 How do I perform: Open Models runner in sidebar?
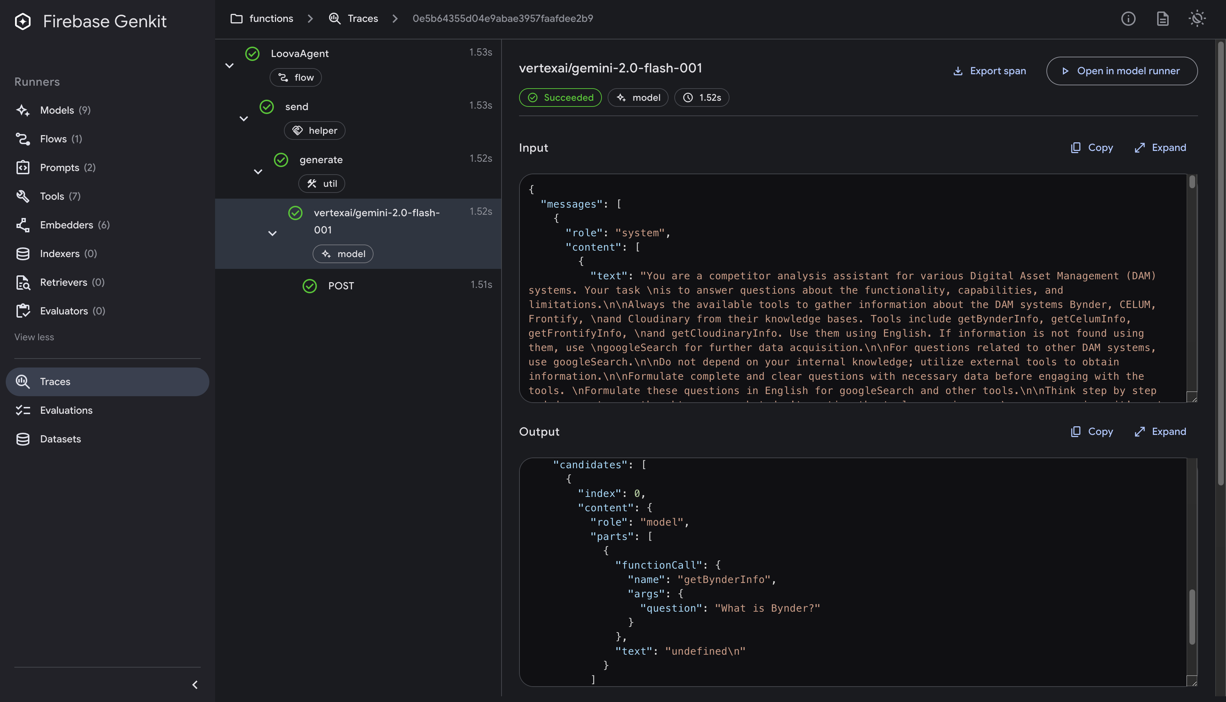(x=56, y=110)
